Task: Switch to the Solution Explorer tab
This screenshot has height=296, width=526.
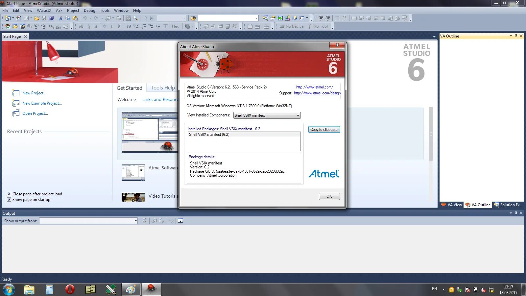Action: (508, 205)
